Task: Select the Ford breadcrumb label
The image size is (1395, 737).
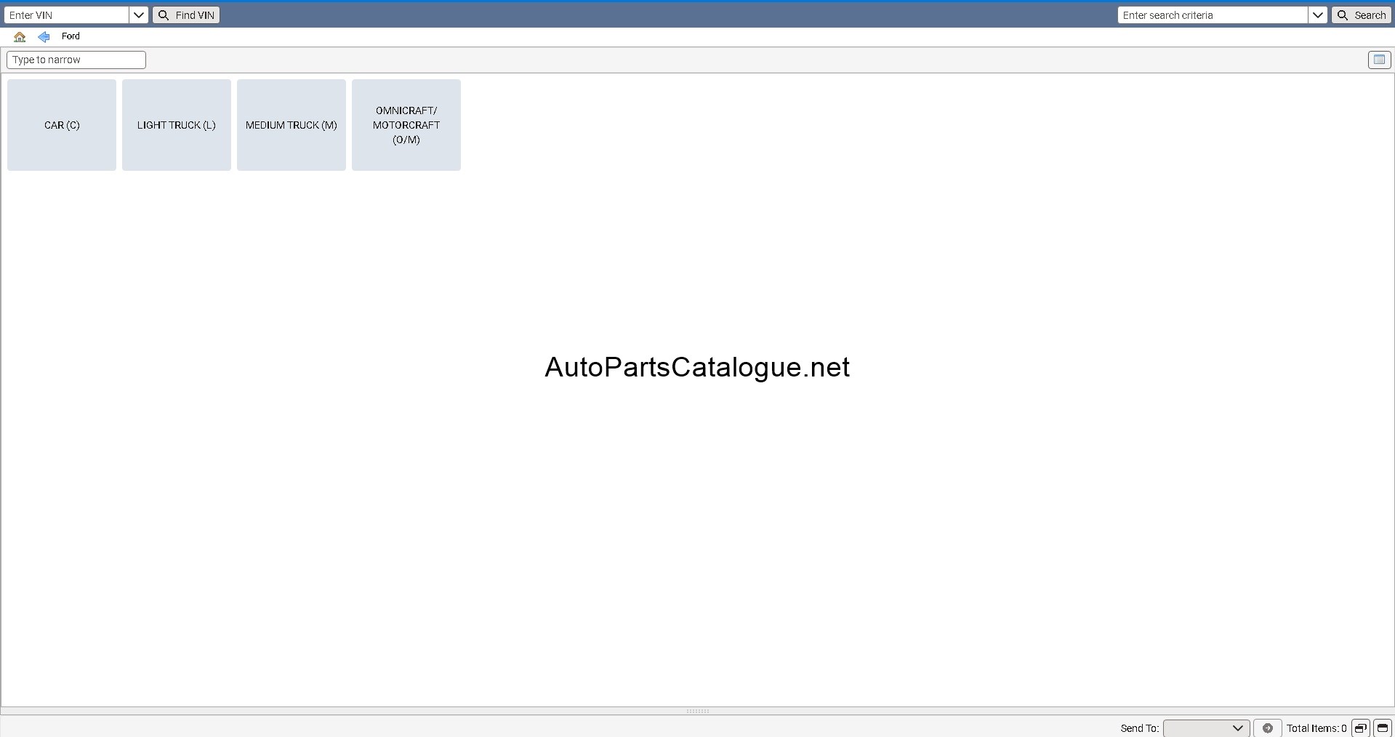Action: (x=71, y=36)
